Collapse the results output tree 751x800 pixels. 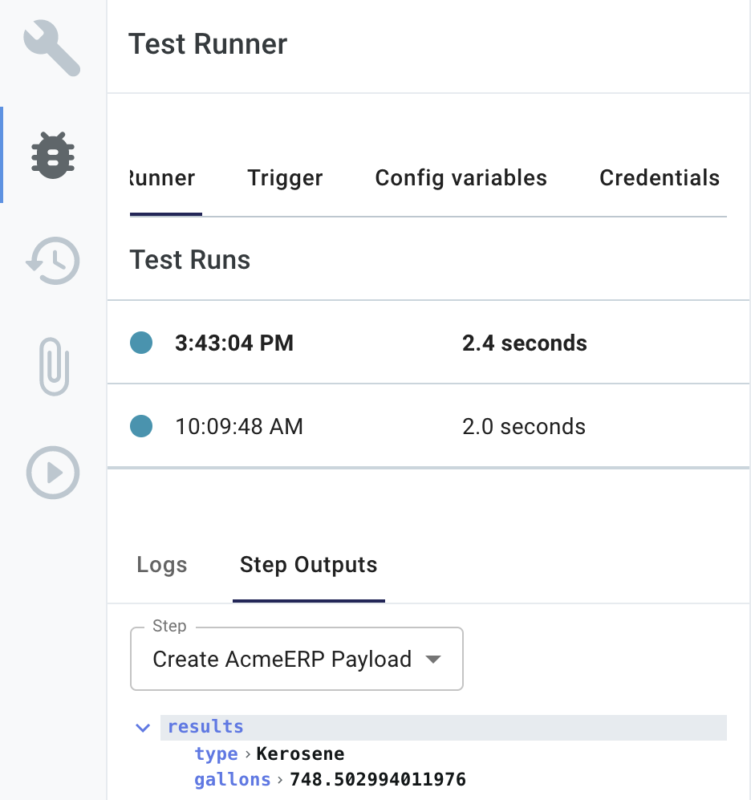click(x=142, y=727)
